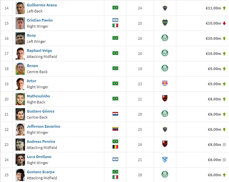Open Jefferson Savarino profile link

[x=44, y=126]
